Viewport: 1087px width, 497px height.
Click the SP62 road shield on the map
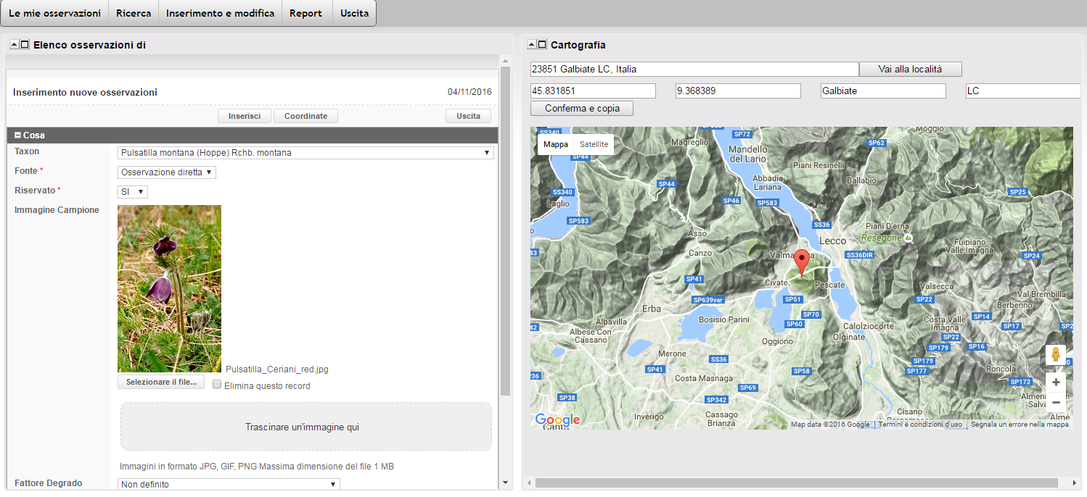pos(877,143)
